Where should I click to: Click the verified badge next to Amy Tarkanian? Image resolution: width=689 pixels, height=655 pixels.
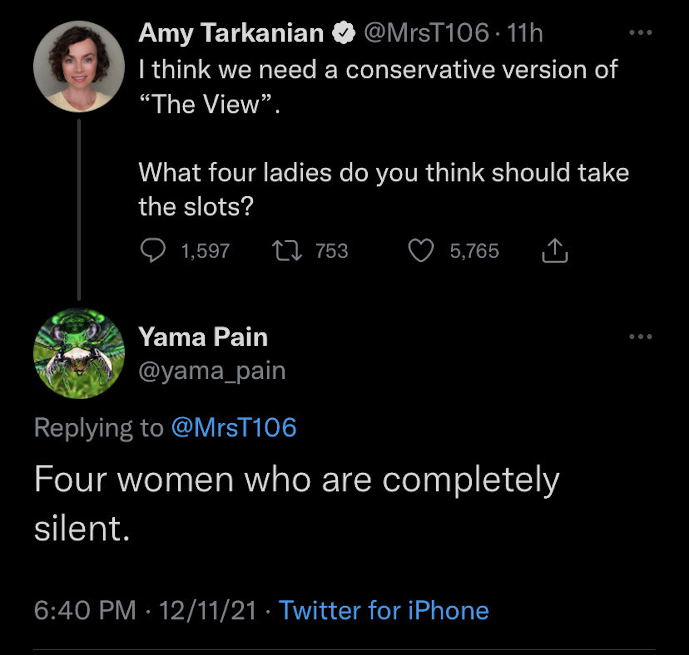tap(344, 33)
